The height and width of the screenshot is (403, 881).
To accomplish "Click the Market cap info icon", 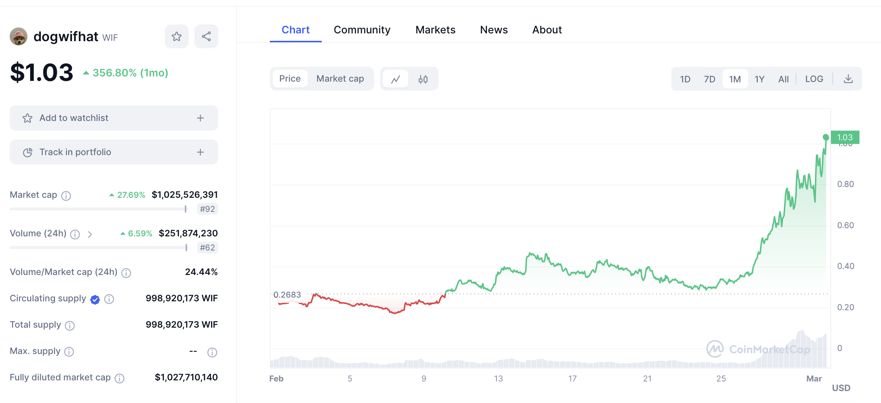I will (66, 196).
